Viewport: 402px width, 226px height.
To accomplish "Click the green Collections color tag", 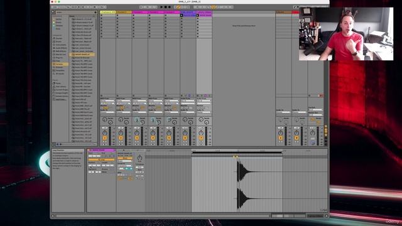I will 54,26.
